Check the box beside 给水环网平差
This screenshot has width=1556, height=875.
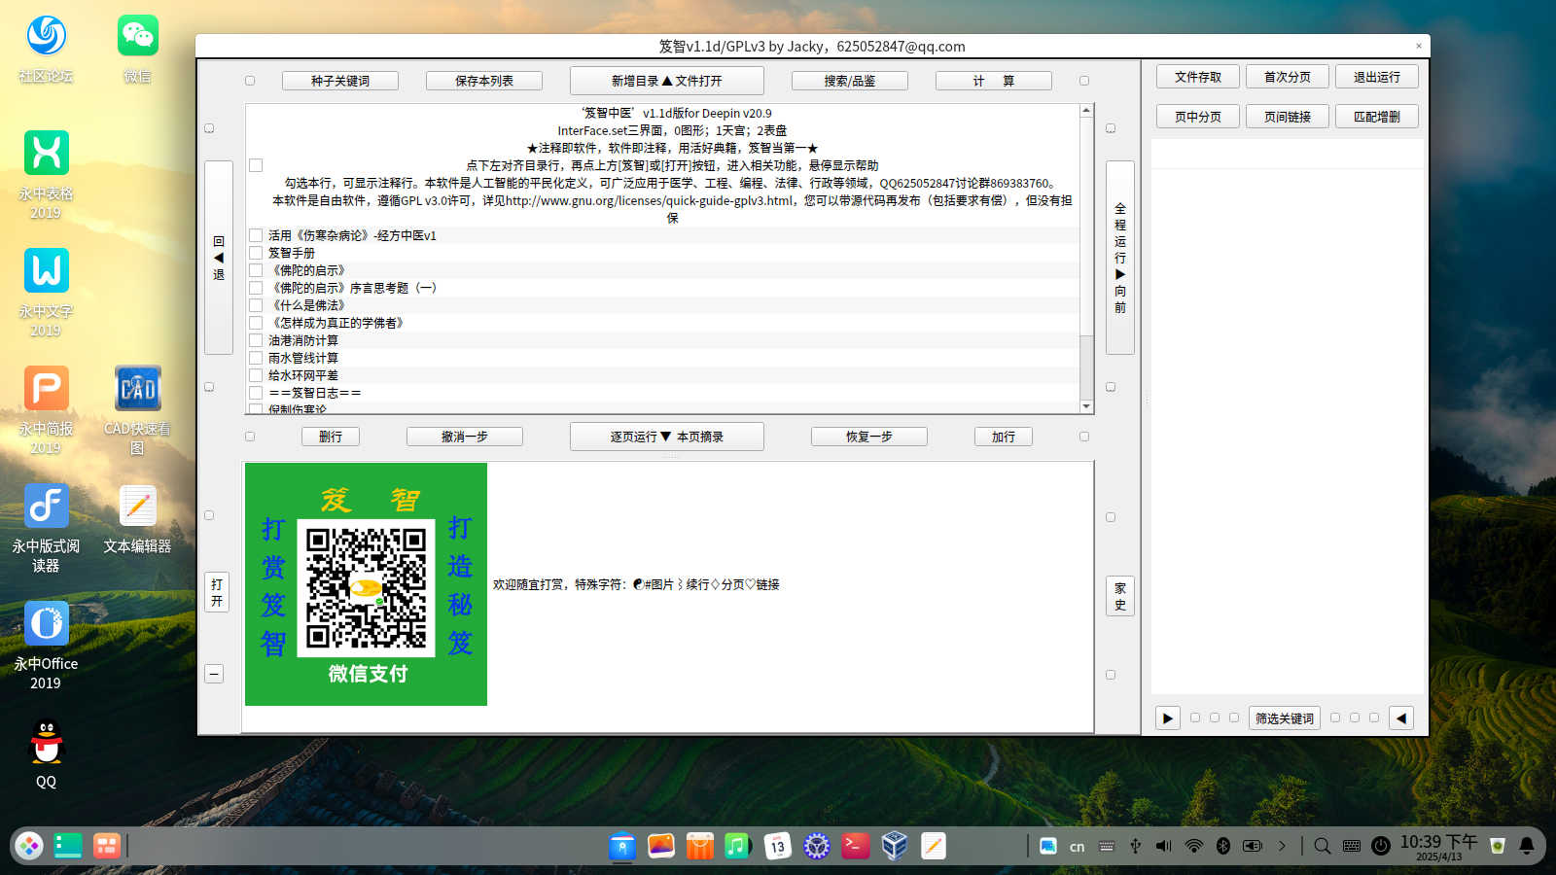[256, 375]
